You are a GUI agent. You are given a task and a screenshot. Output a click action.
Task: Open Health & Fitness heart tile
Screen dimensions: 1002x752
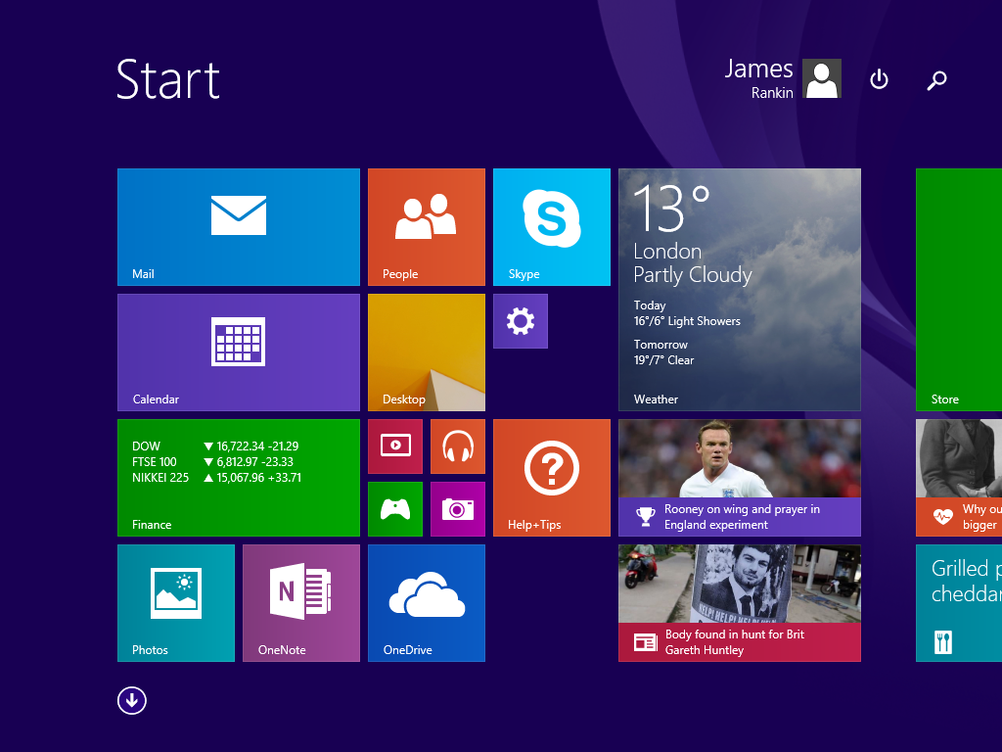(959, 478)
